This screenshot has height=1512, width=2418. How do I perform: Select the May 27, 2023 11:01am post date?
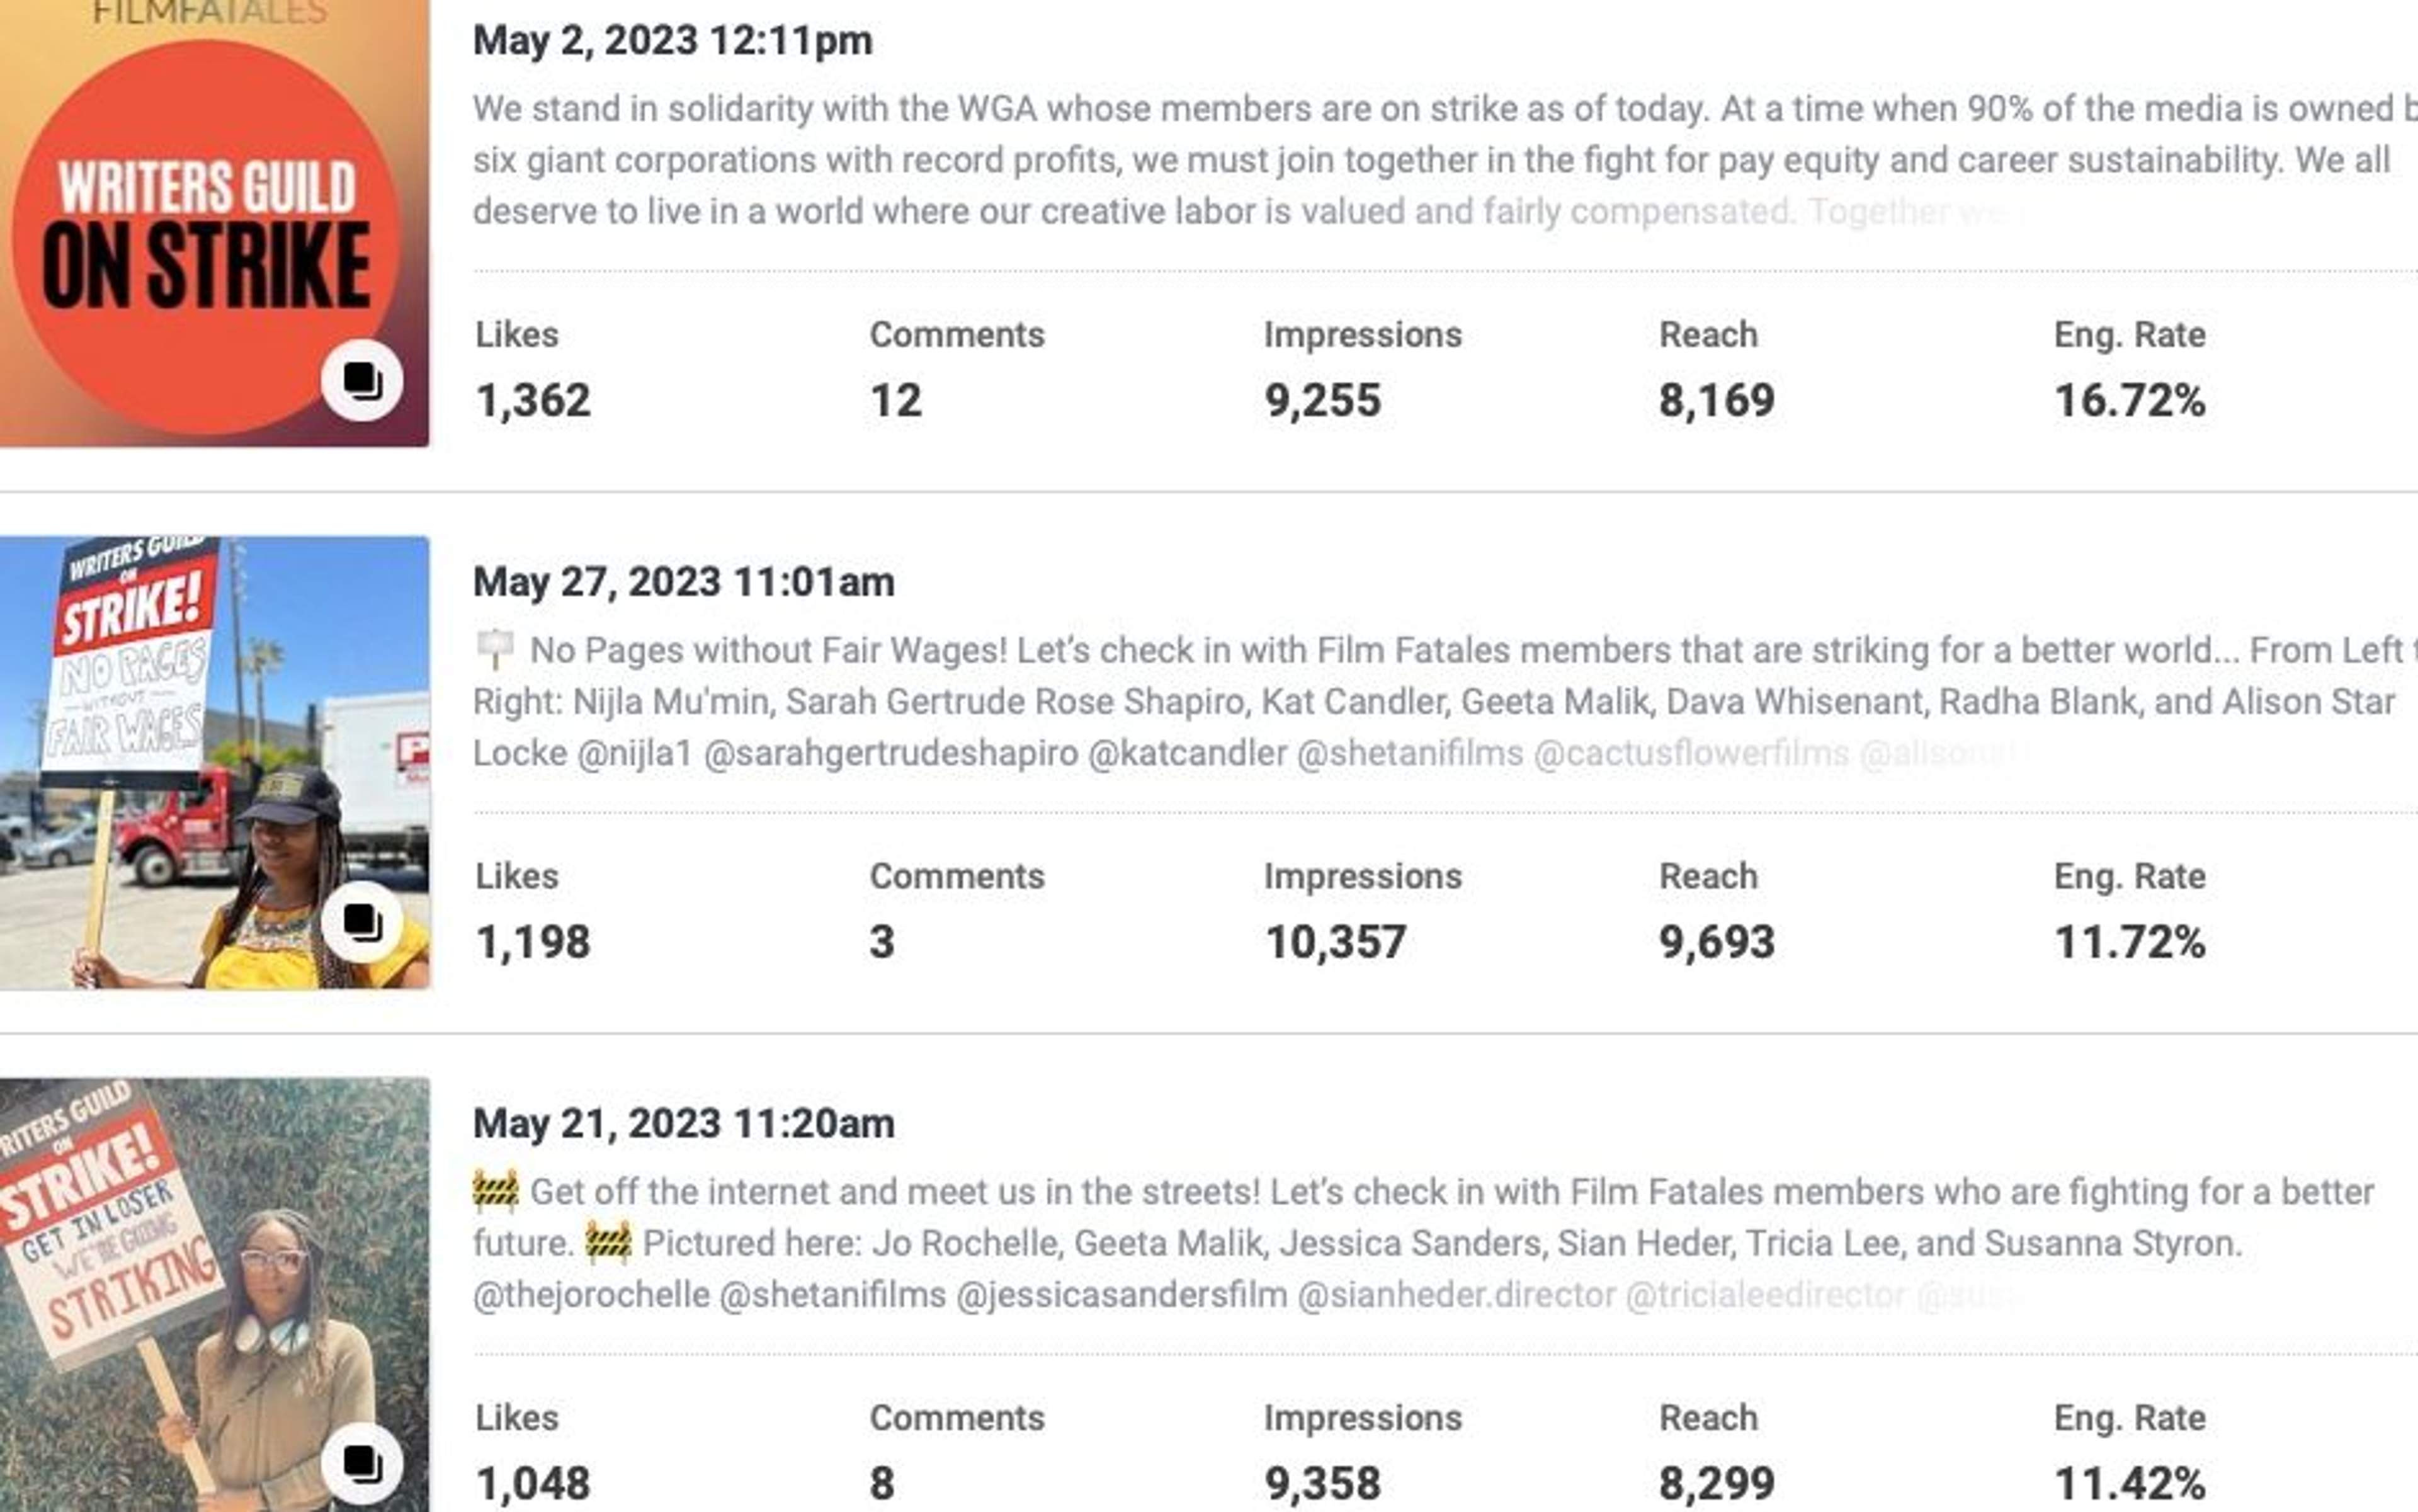(x=683, y=582)
